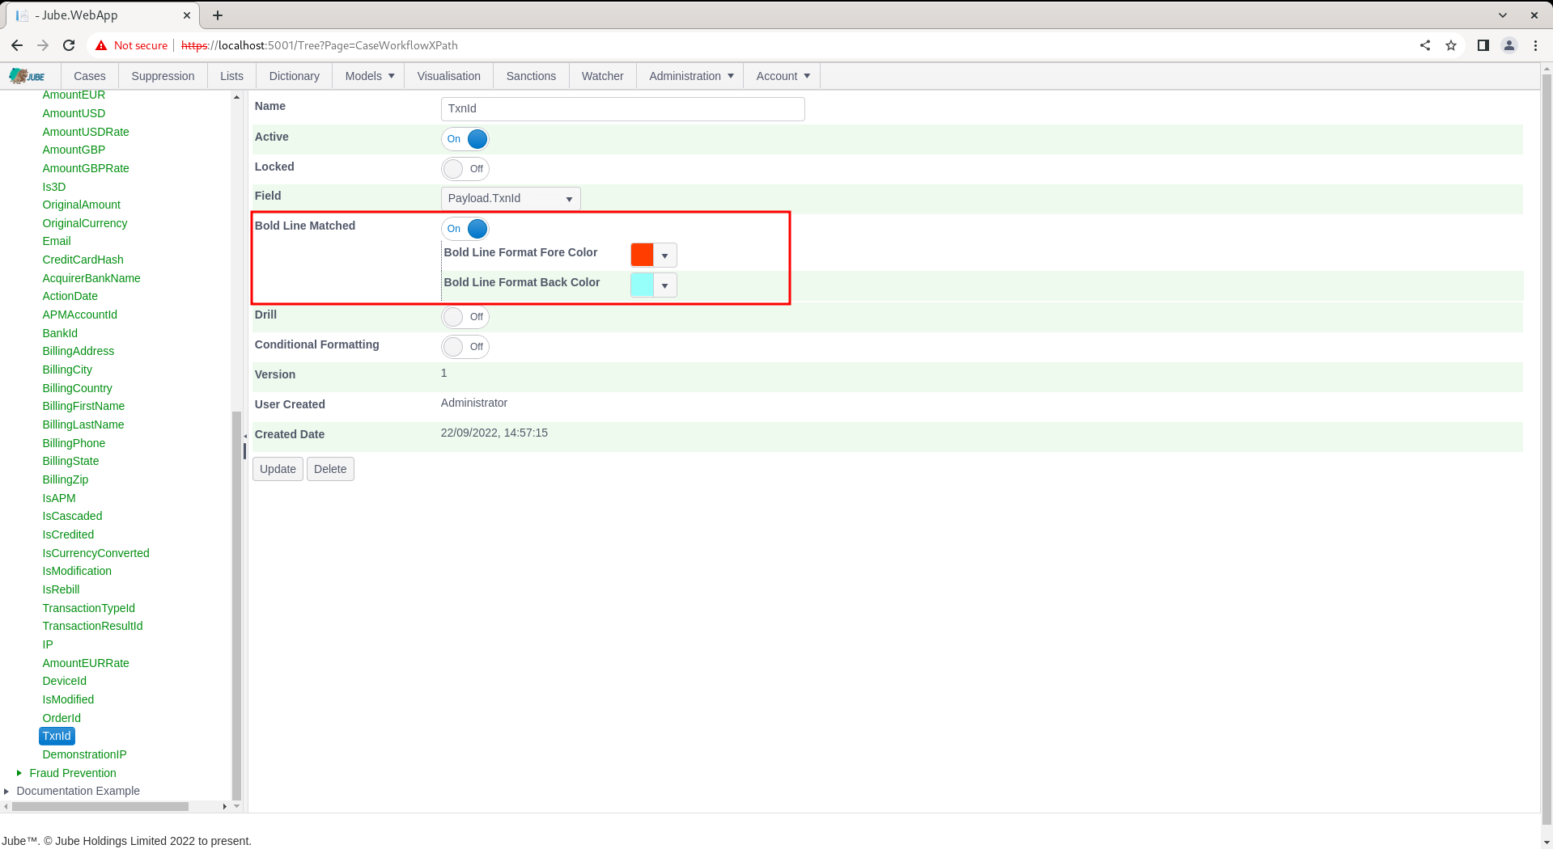This screenshot has width=1553, height=849.
Task: Click the Administrator user created value
Action: pos(474,403)
